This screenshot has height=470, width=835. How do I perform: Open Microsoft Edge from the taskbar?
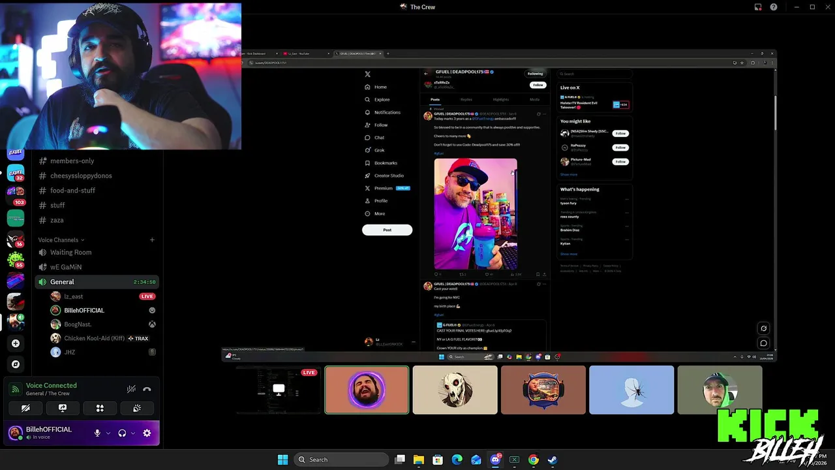tap(457, 460)
